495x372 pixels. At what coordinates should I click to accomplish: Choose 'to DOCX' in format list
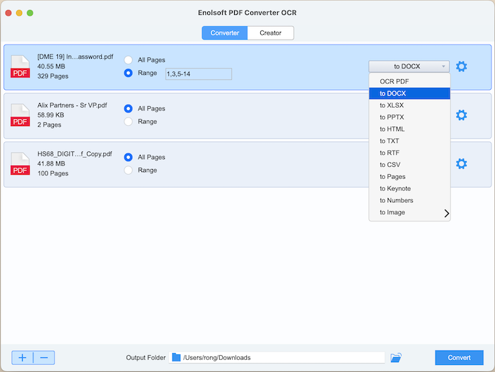coord(409,93)
